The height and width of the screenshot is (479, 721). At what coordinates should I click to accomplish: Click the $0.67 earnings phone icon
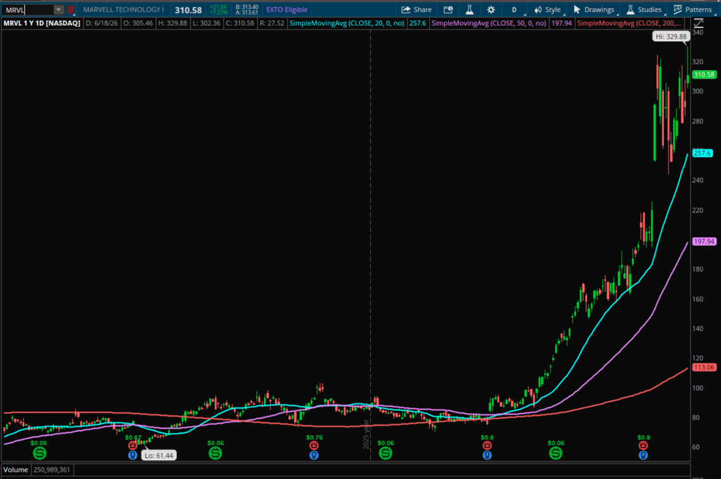click(132, 445)
